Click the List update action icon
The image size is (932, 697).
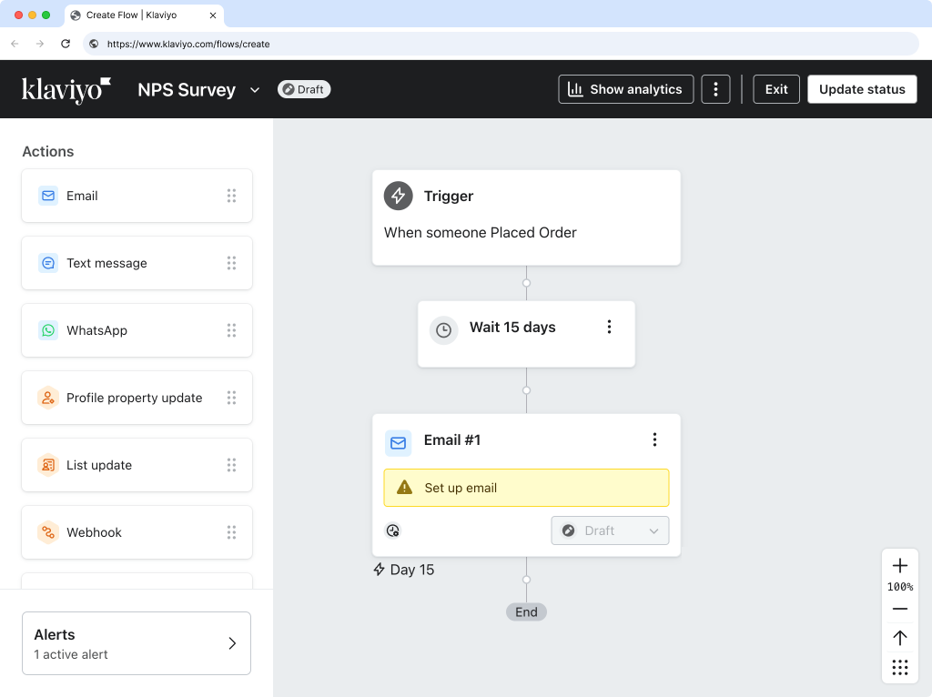pos(47,465)
